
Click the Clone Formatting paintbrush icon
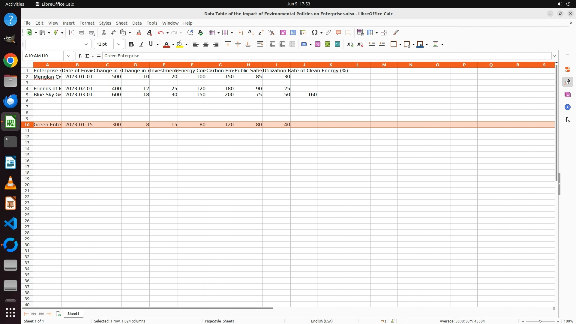(x=139, y=32)
